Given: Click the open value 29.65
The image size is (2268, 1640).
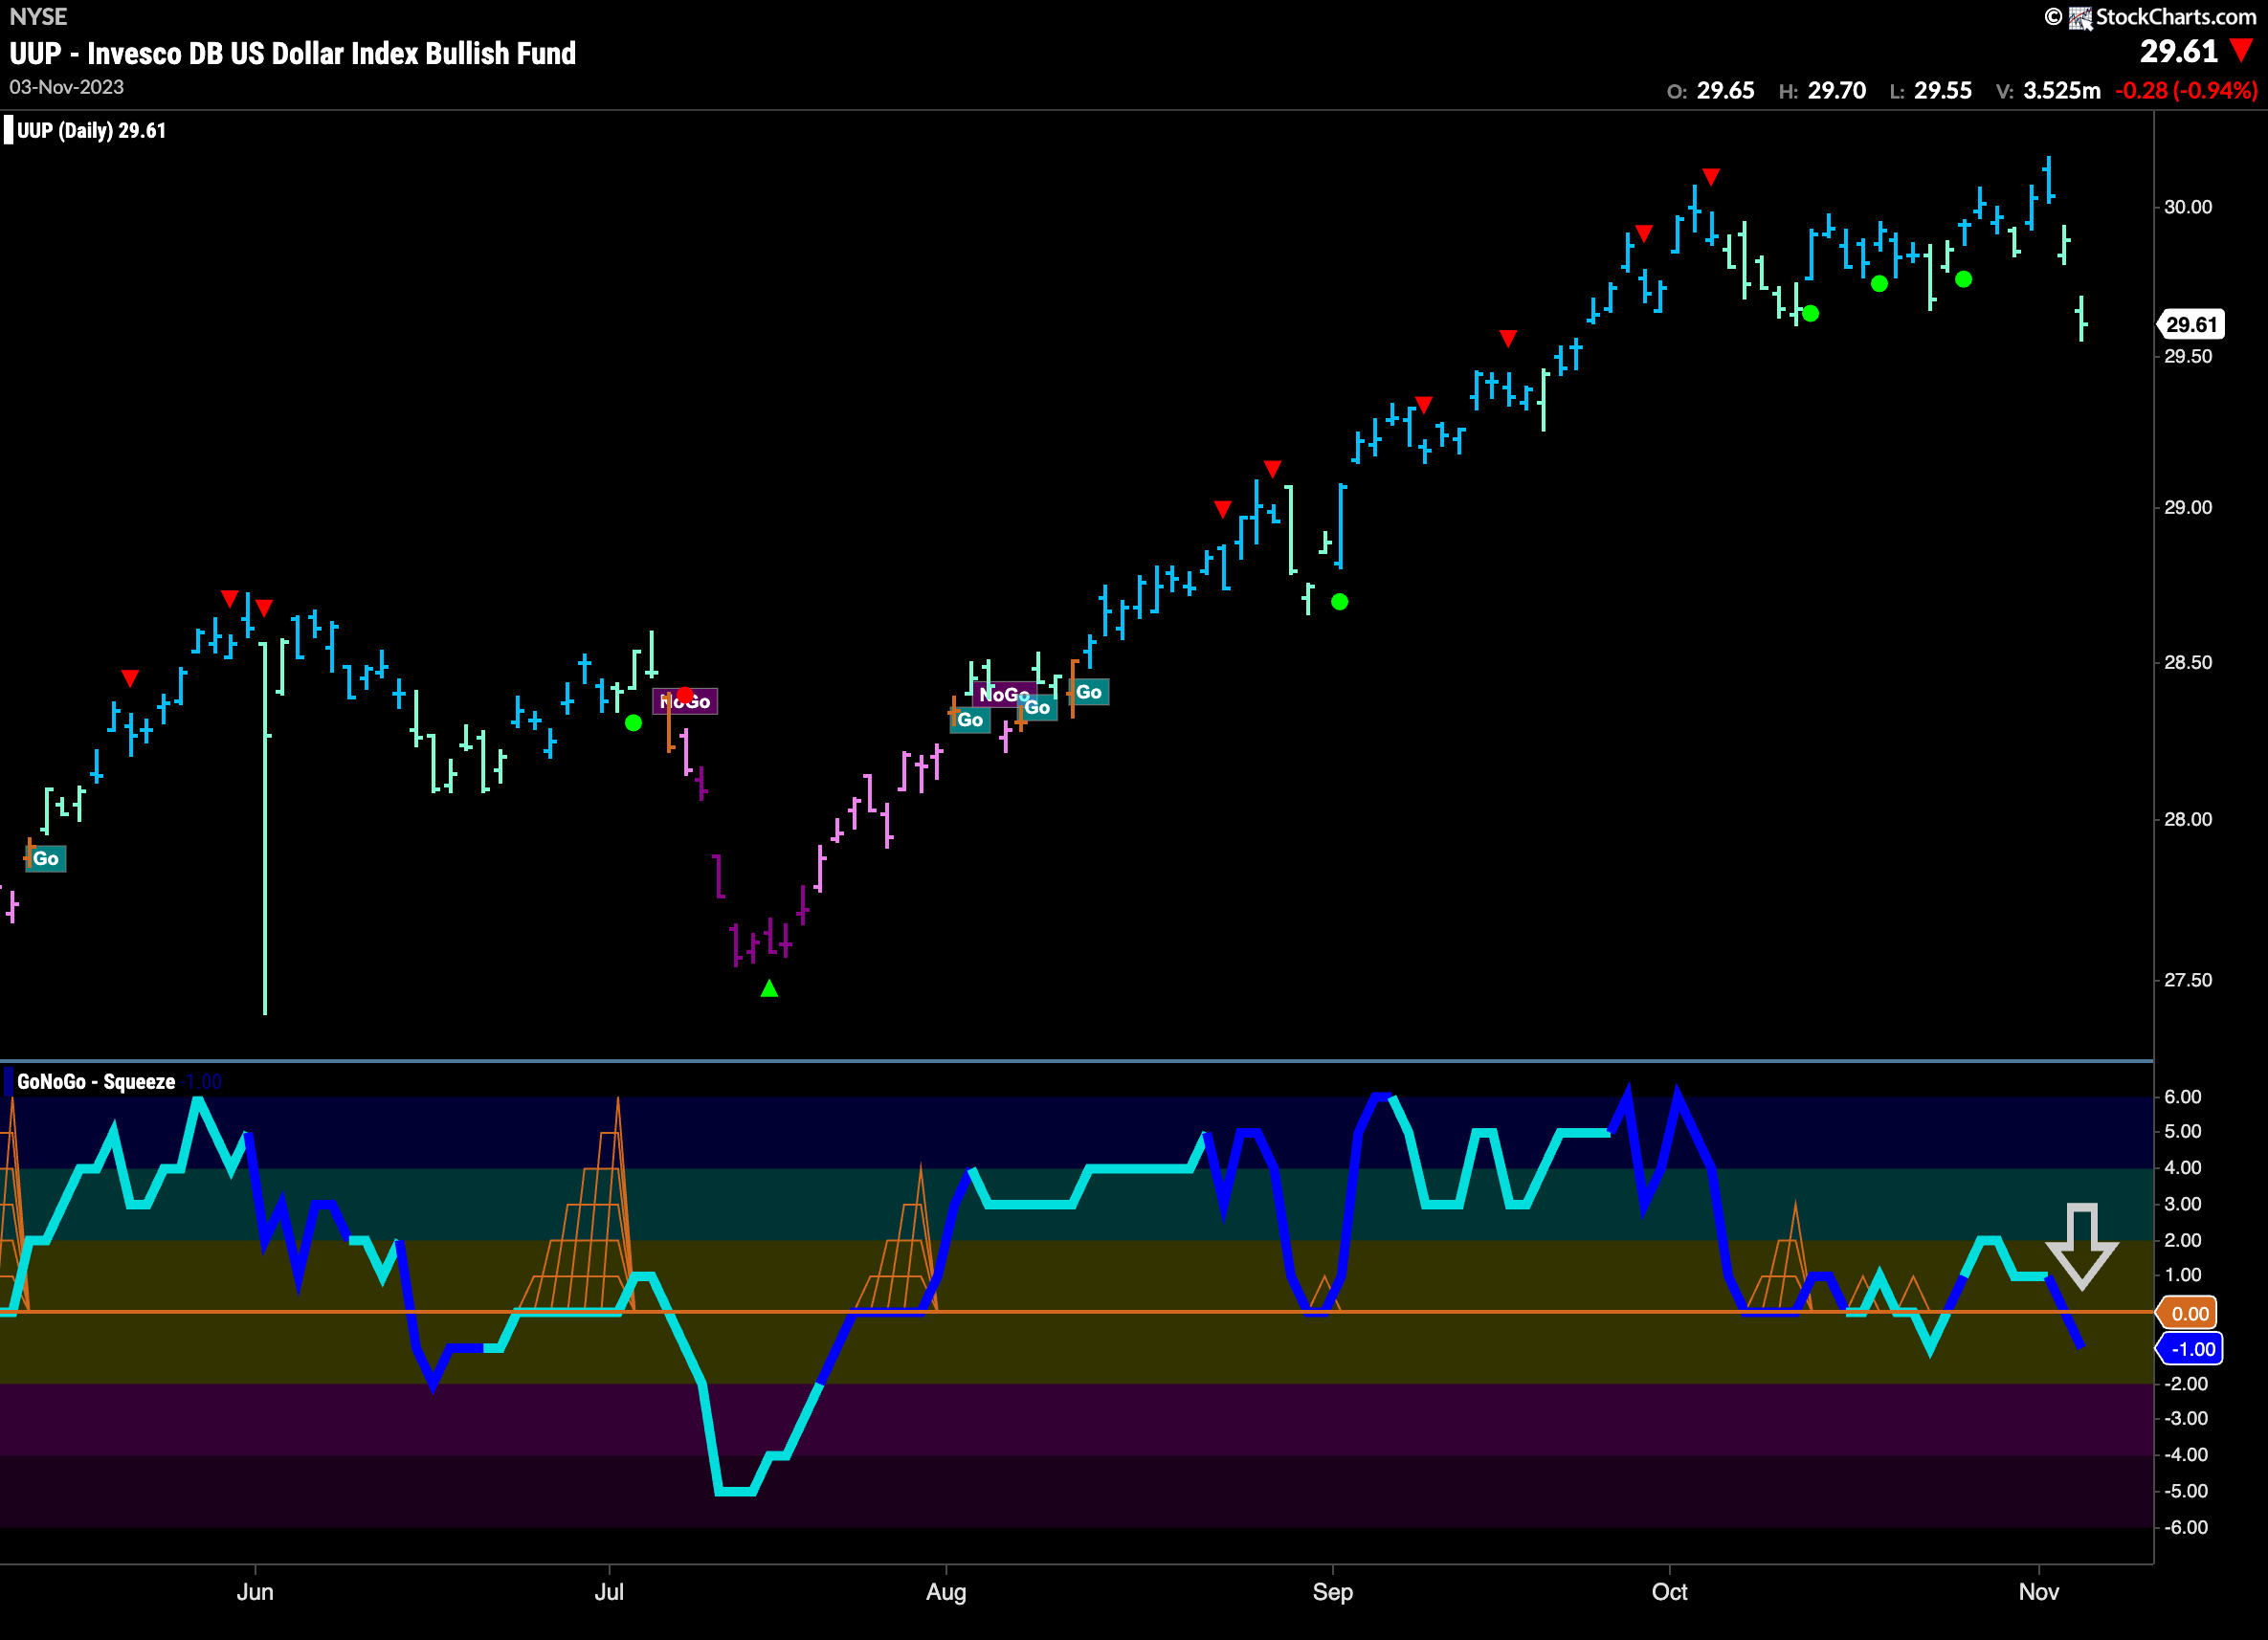Looking at the screenshot, I should tap(1725, 91).
